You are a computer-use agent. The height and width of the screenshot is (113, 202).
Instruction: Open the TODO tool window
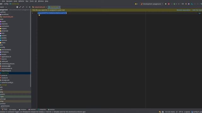click(x=4, y=110)
